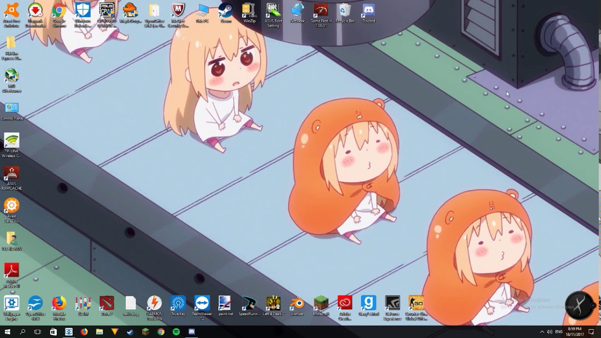Open CPUID CPU-Z desktop shortcut
This screenshot has width=601, height=338.
(x=107, y=15)
